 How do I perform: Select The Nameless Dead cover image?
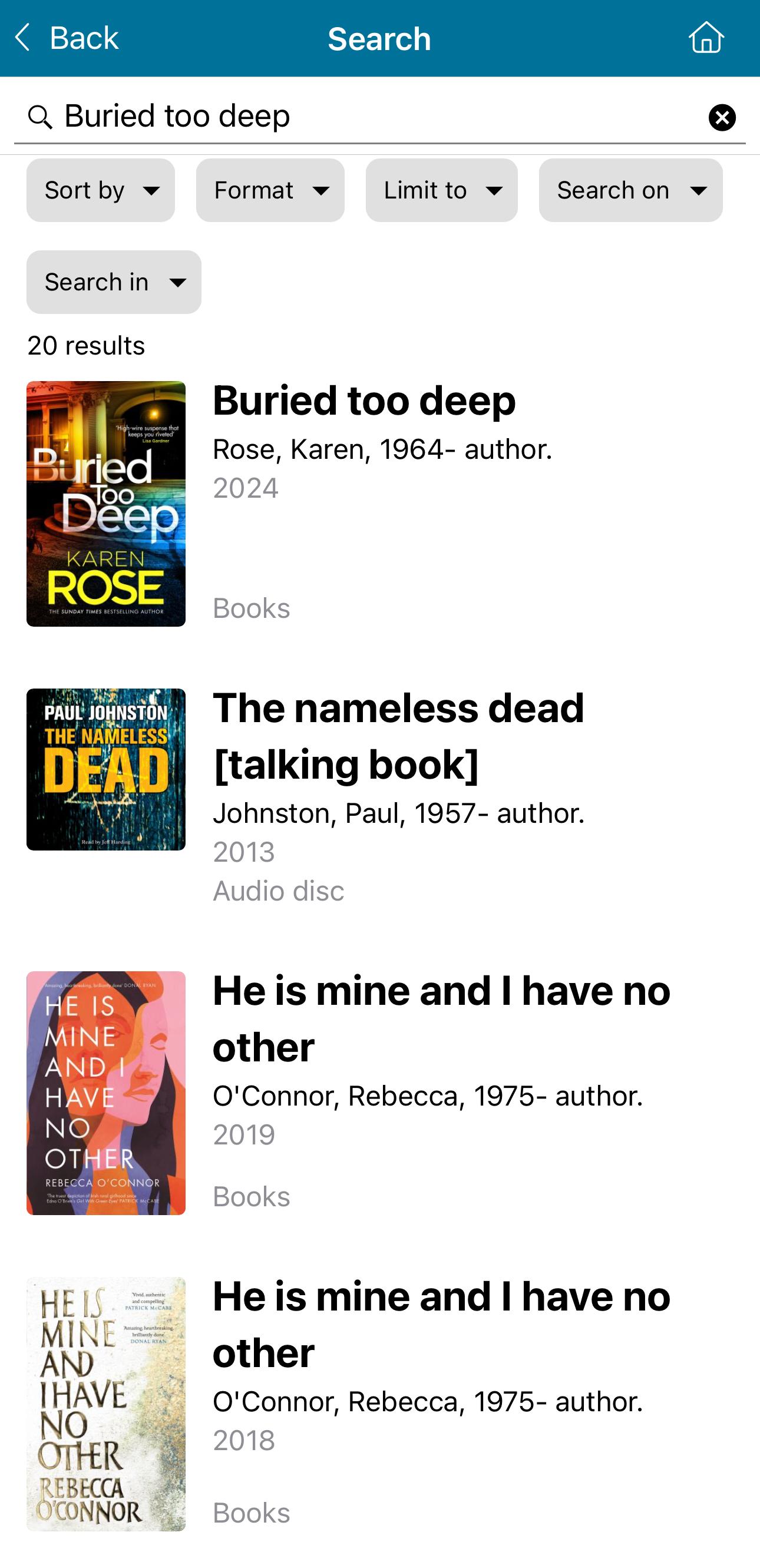[x=106, y=769]
